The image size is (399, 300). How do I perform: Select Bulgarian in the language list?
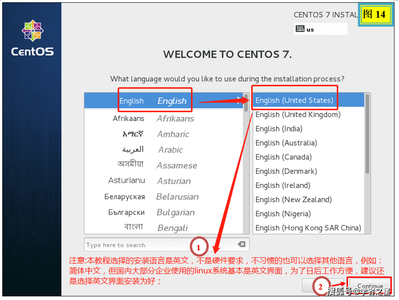[x=164, y=212]
